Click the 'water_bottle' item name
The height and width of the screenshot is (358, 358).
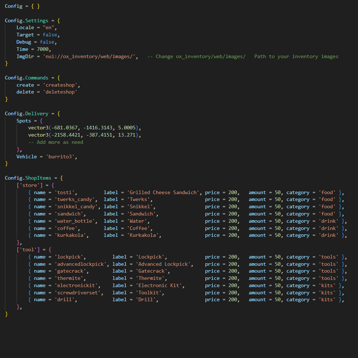point(75,221)
